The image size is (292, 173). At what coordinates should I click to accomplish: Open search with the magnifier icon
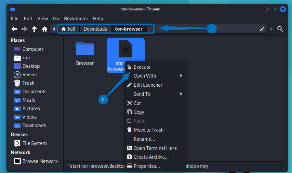280,29
